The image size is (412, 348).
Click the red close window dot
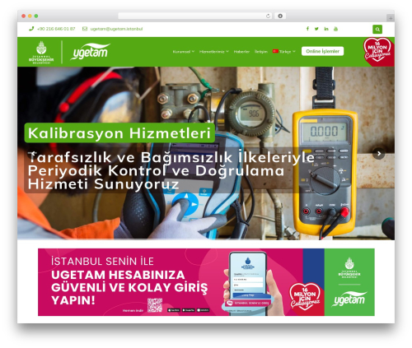(x=24, y=16)
